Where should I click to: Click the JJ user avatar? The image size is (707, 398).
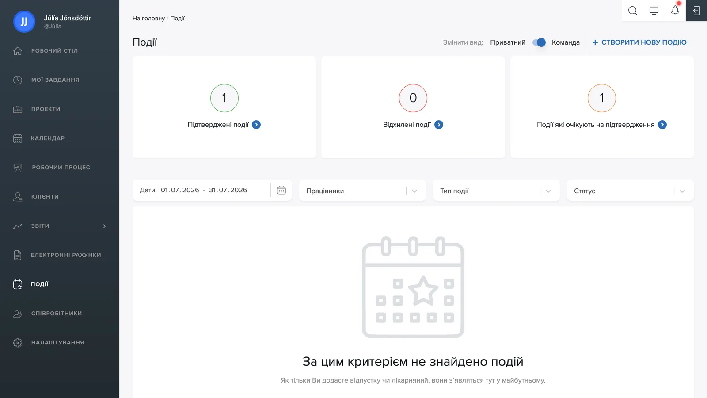24,22
